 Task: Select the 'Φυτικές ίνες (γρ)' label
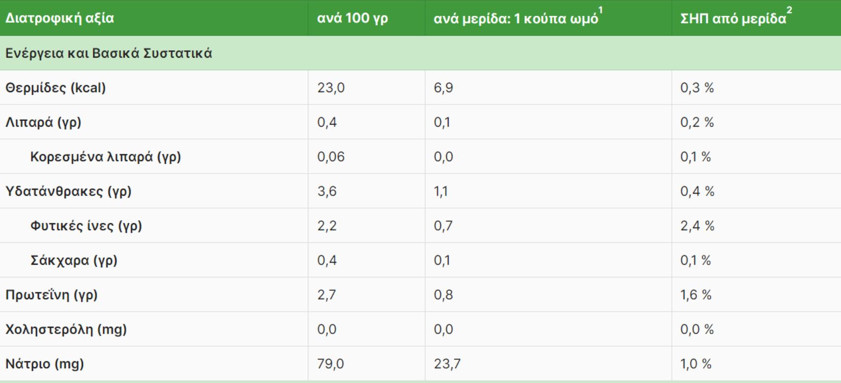coord(86,226)
